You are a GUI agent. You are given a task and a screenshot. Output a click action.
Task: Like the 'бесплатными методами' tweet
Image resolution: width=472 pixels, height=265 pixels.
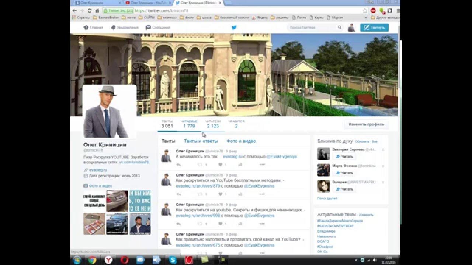221,194
